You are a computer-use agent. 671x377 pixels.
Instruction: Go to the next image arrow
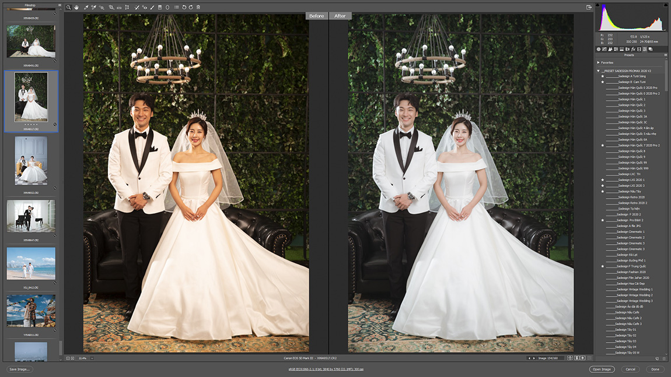pos(534,358)
